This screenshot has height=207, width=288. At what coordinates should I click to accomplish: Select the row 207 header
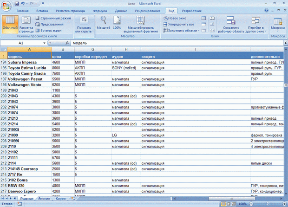coord(4,135)
